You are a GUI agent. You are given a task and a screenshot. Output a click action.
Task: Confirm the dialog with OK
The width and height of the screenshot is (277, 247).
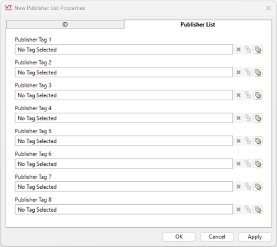(179, 236)
